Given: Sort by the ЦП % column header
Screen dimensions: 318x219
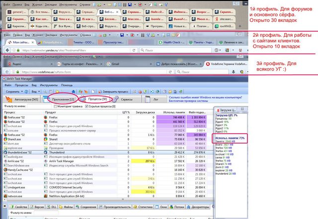Looking at the screenshot, I should click(x=126, y=112).
